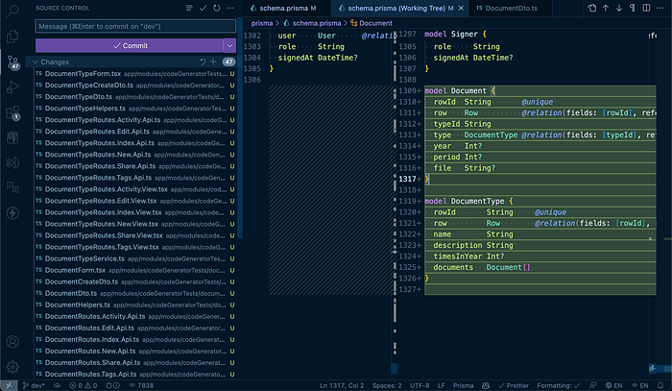This screenshot has height=391, width=672.
Task: Open DocumentTypeHelpers.ts changed file
Action: pyautogui.click(x=135, y=109)
